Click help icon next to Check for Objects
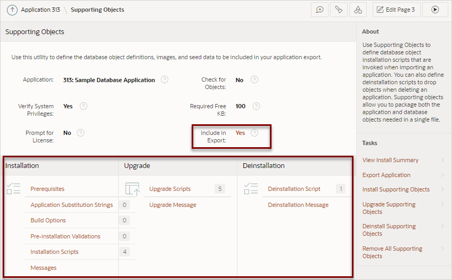This screenshot has width=452, height=280. coord(254,79)
